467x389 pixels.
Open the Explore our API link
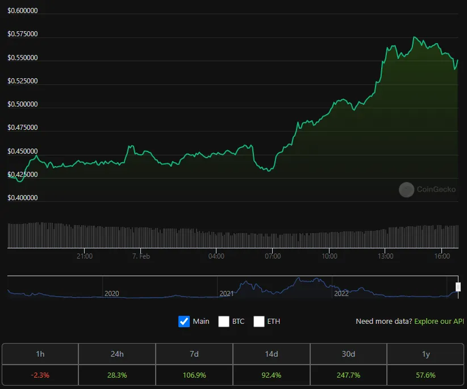439,322
